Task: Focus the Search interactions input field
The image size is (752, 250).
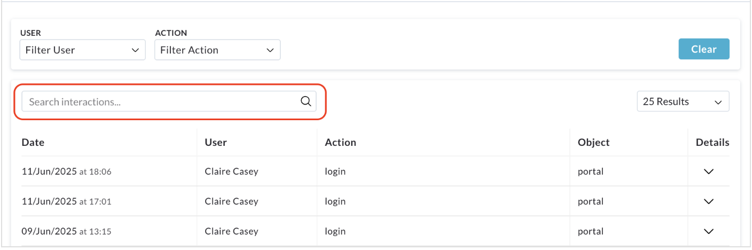Action: tap(169, 101)
